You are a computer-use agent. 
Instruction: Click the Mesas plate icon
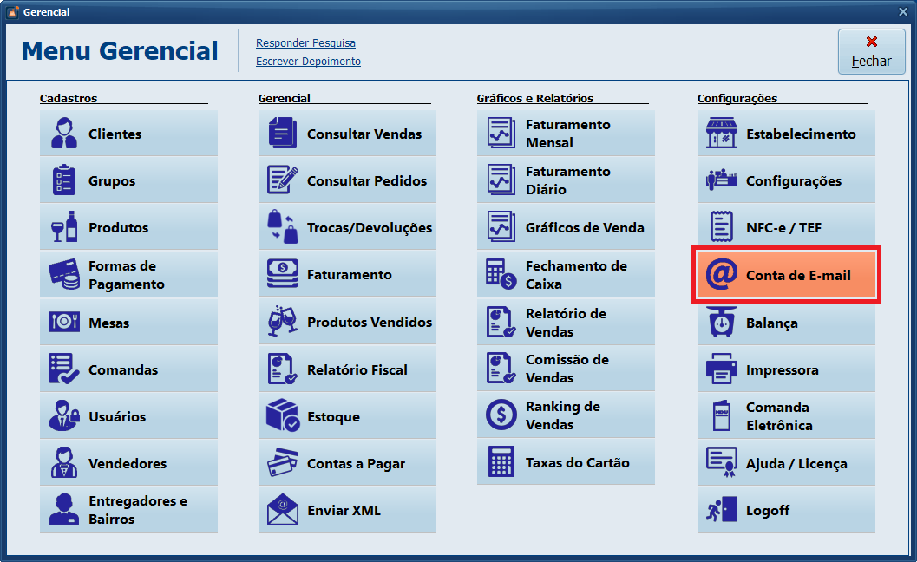pos(64,323)
